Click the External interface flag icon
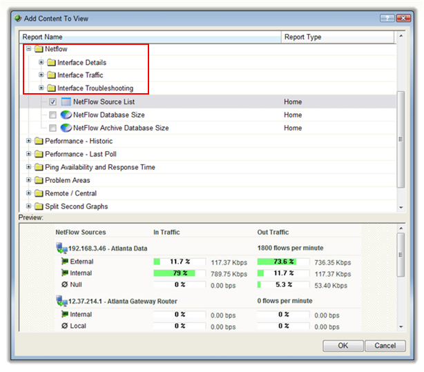424x372 pixels. tap(64, 262)
